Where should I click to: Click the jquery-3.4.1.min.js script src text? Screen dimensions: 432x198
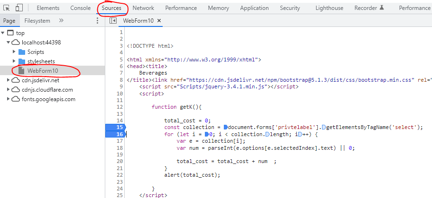tap(223, 86)
